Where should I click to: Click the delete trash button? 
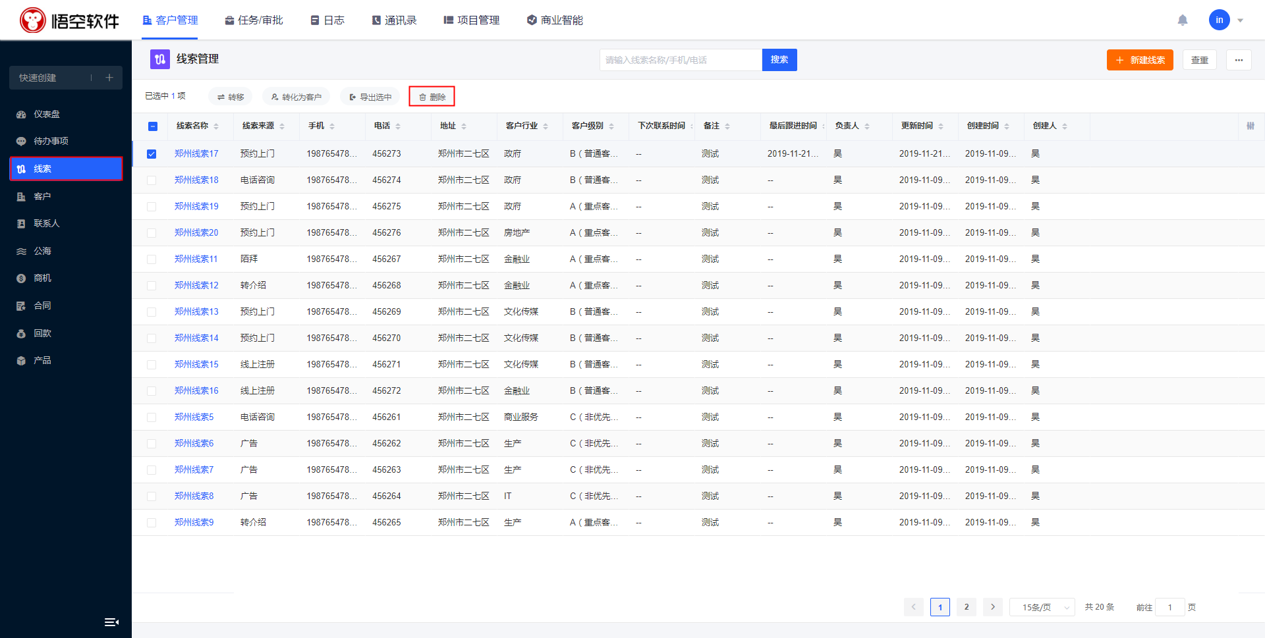click(432, 97)
